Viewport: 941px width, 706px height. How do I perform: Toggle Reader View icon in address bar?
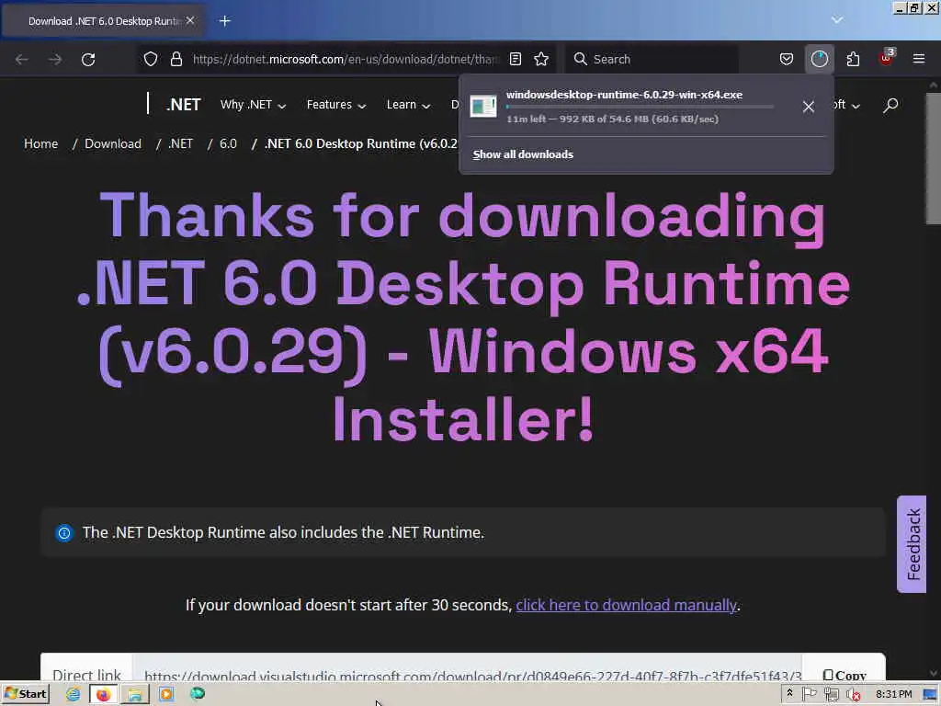click(x=515, y=59)
